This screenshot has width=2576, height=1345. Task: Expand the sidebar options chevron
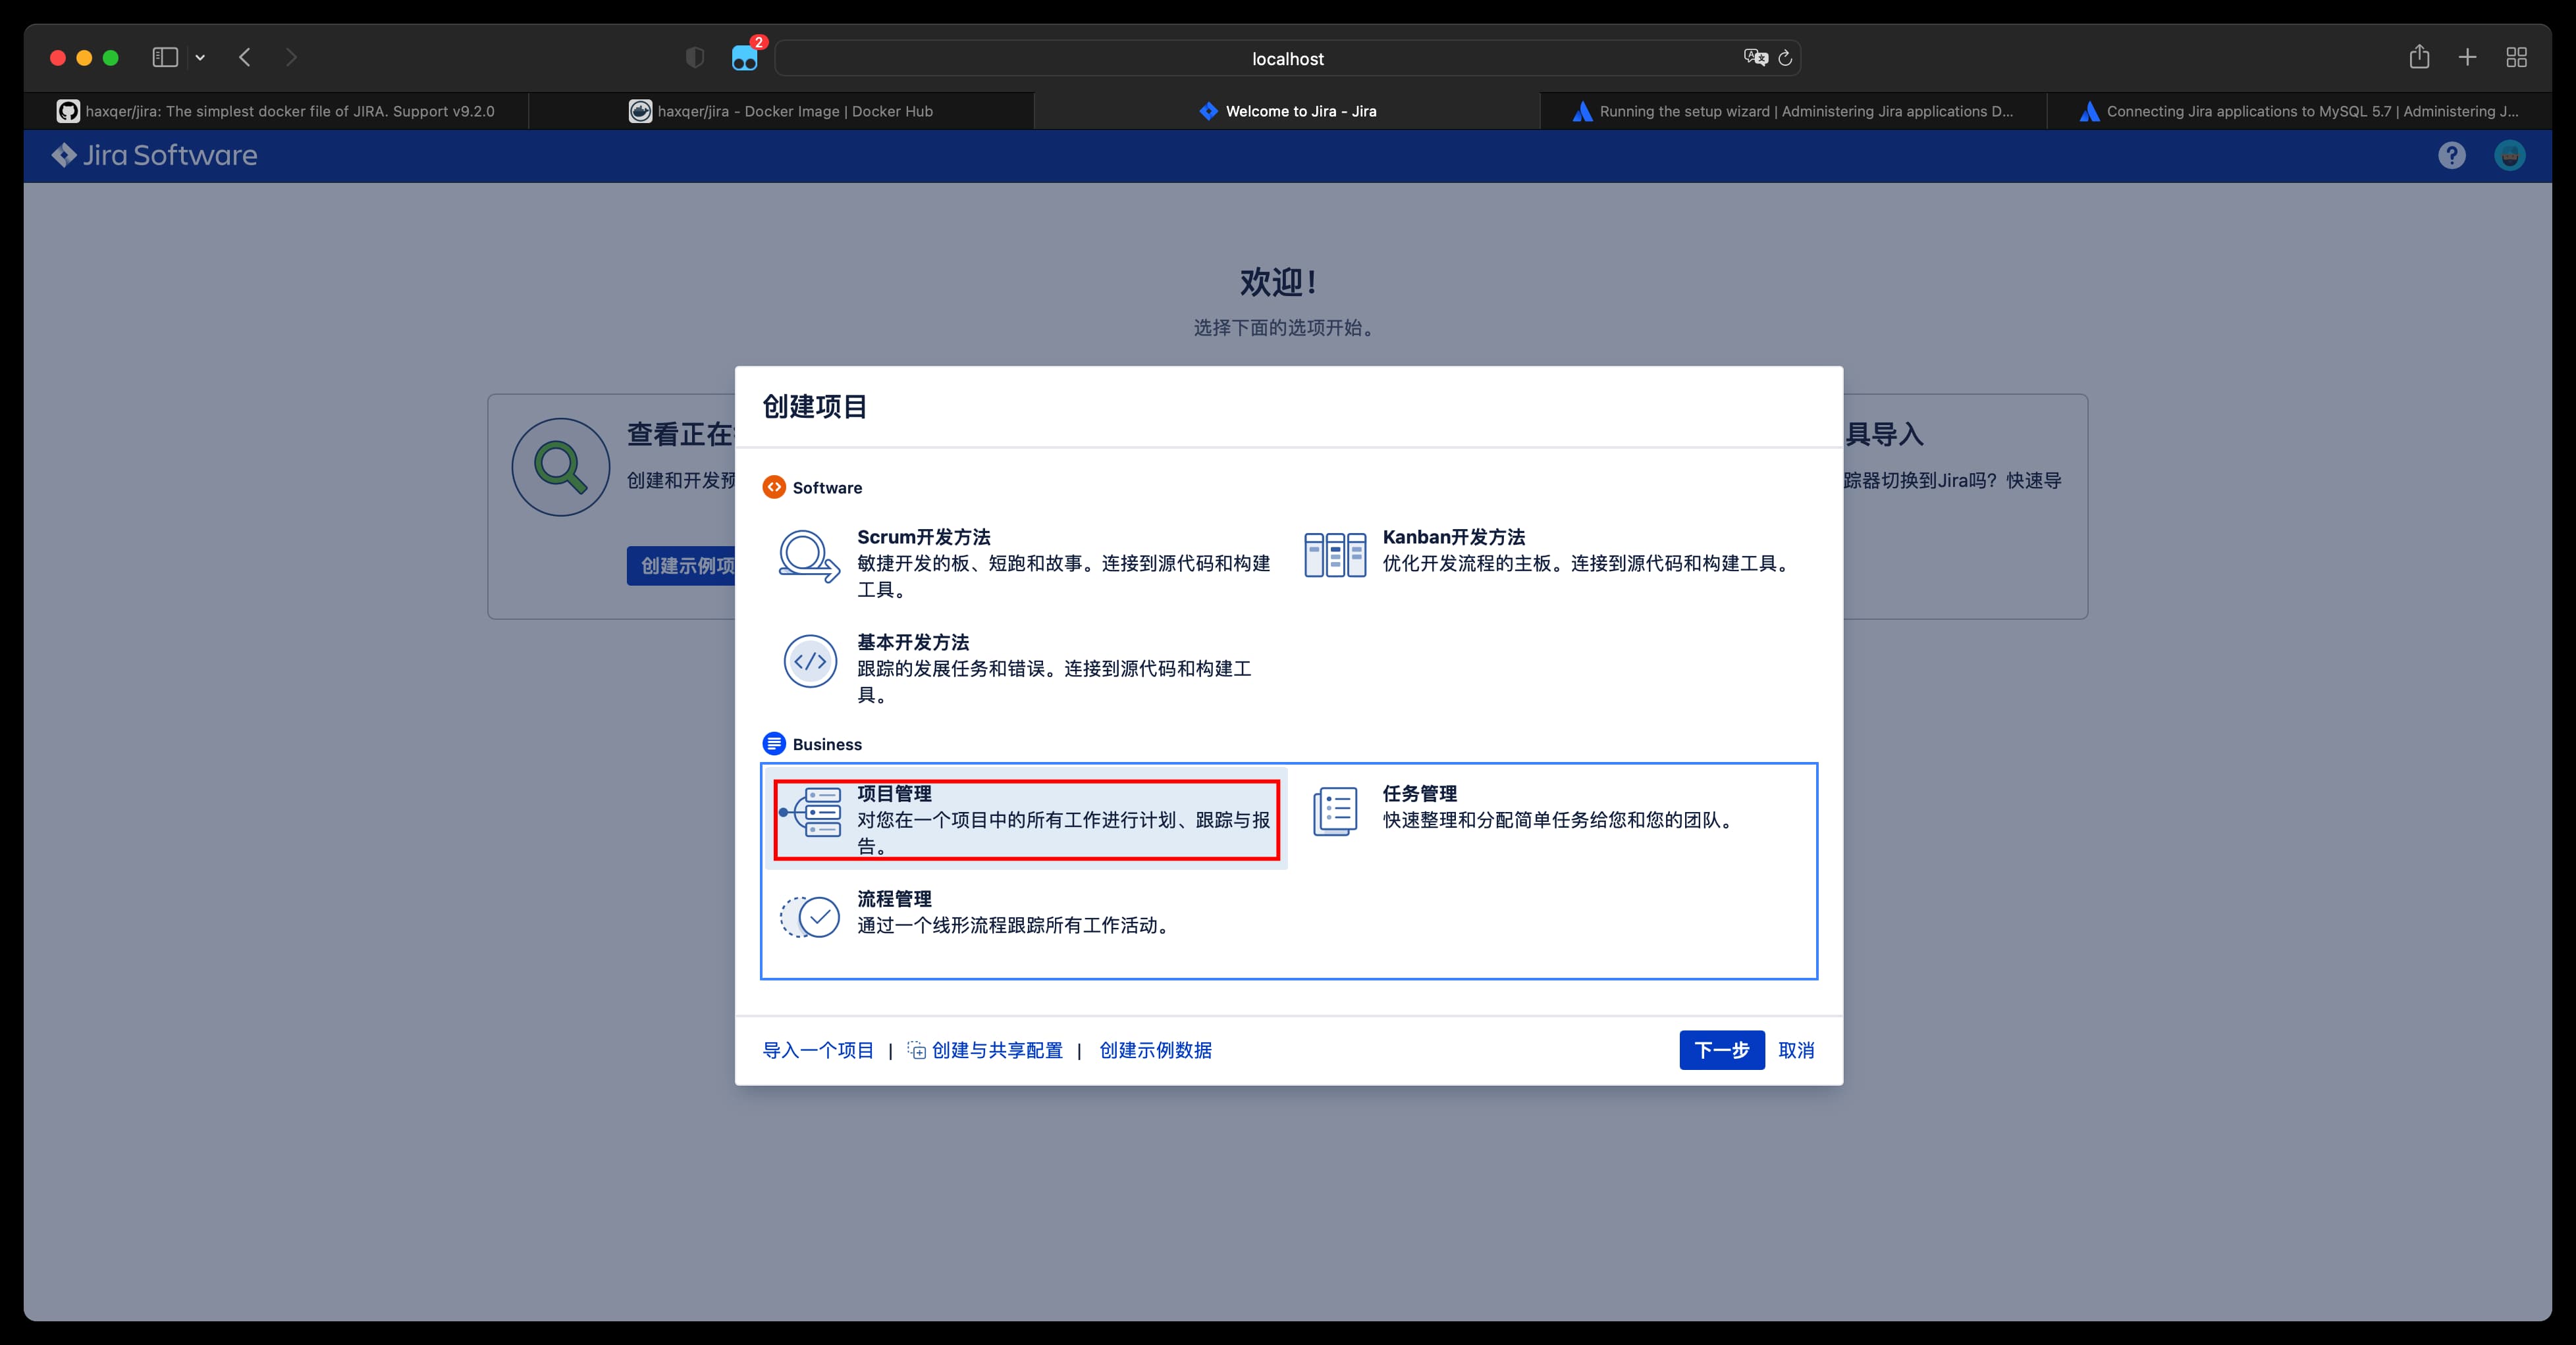click(200, 58)
